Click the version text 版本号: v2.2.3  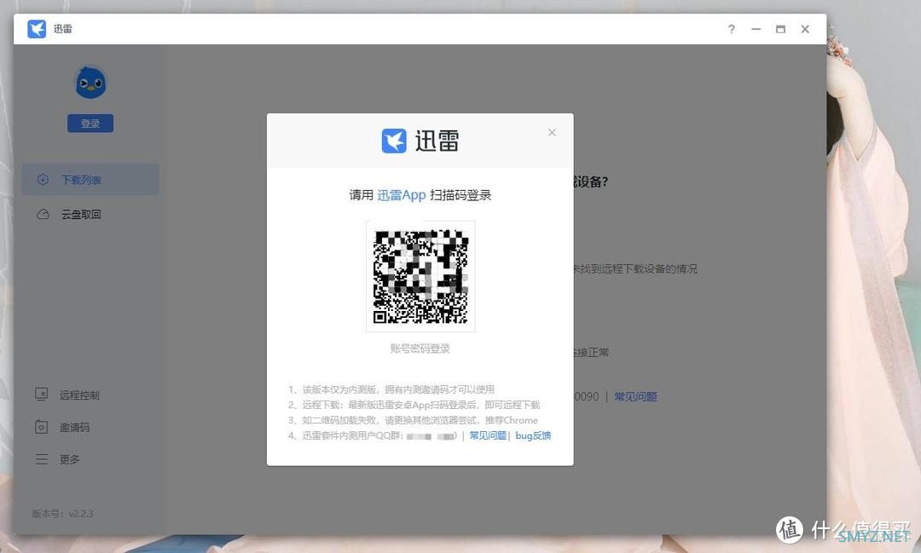point(63,514)
